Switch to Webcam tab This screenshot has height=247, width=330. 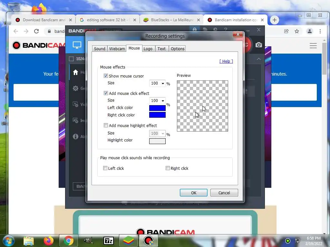(117, 49)
